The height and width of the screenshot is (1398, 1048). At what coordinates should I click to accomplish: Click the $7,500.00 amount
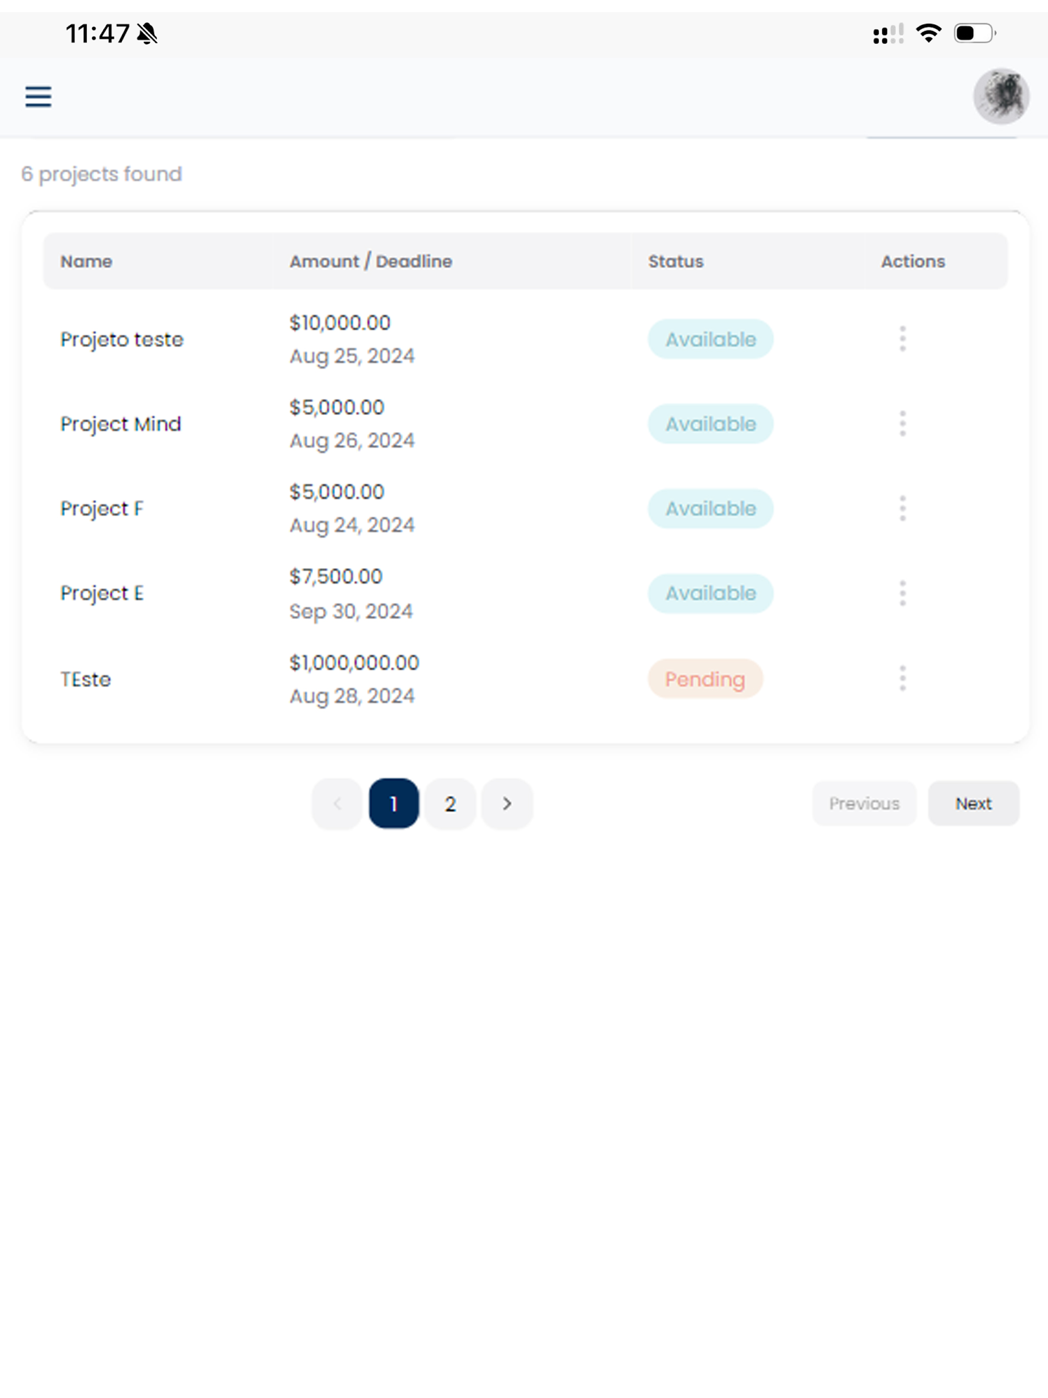336,576
